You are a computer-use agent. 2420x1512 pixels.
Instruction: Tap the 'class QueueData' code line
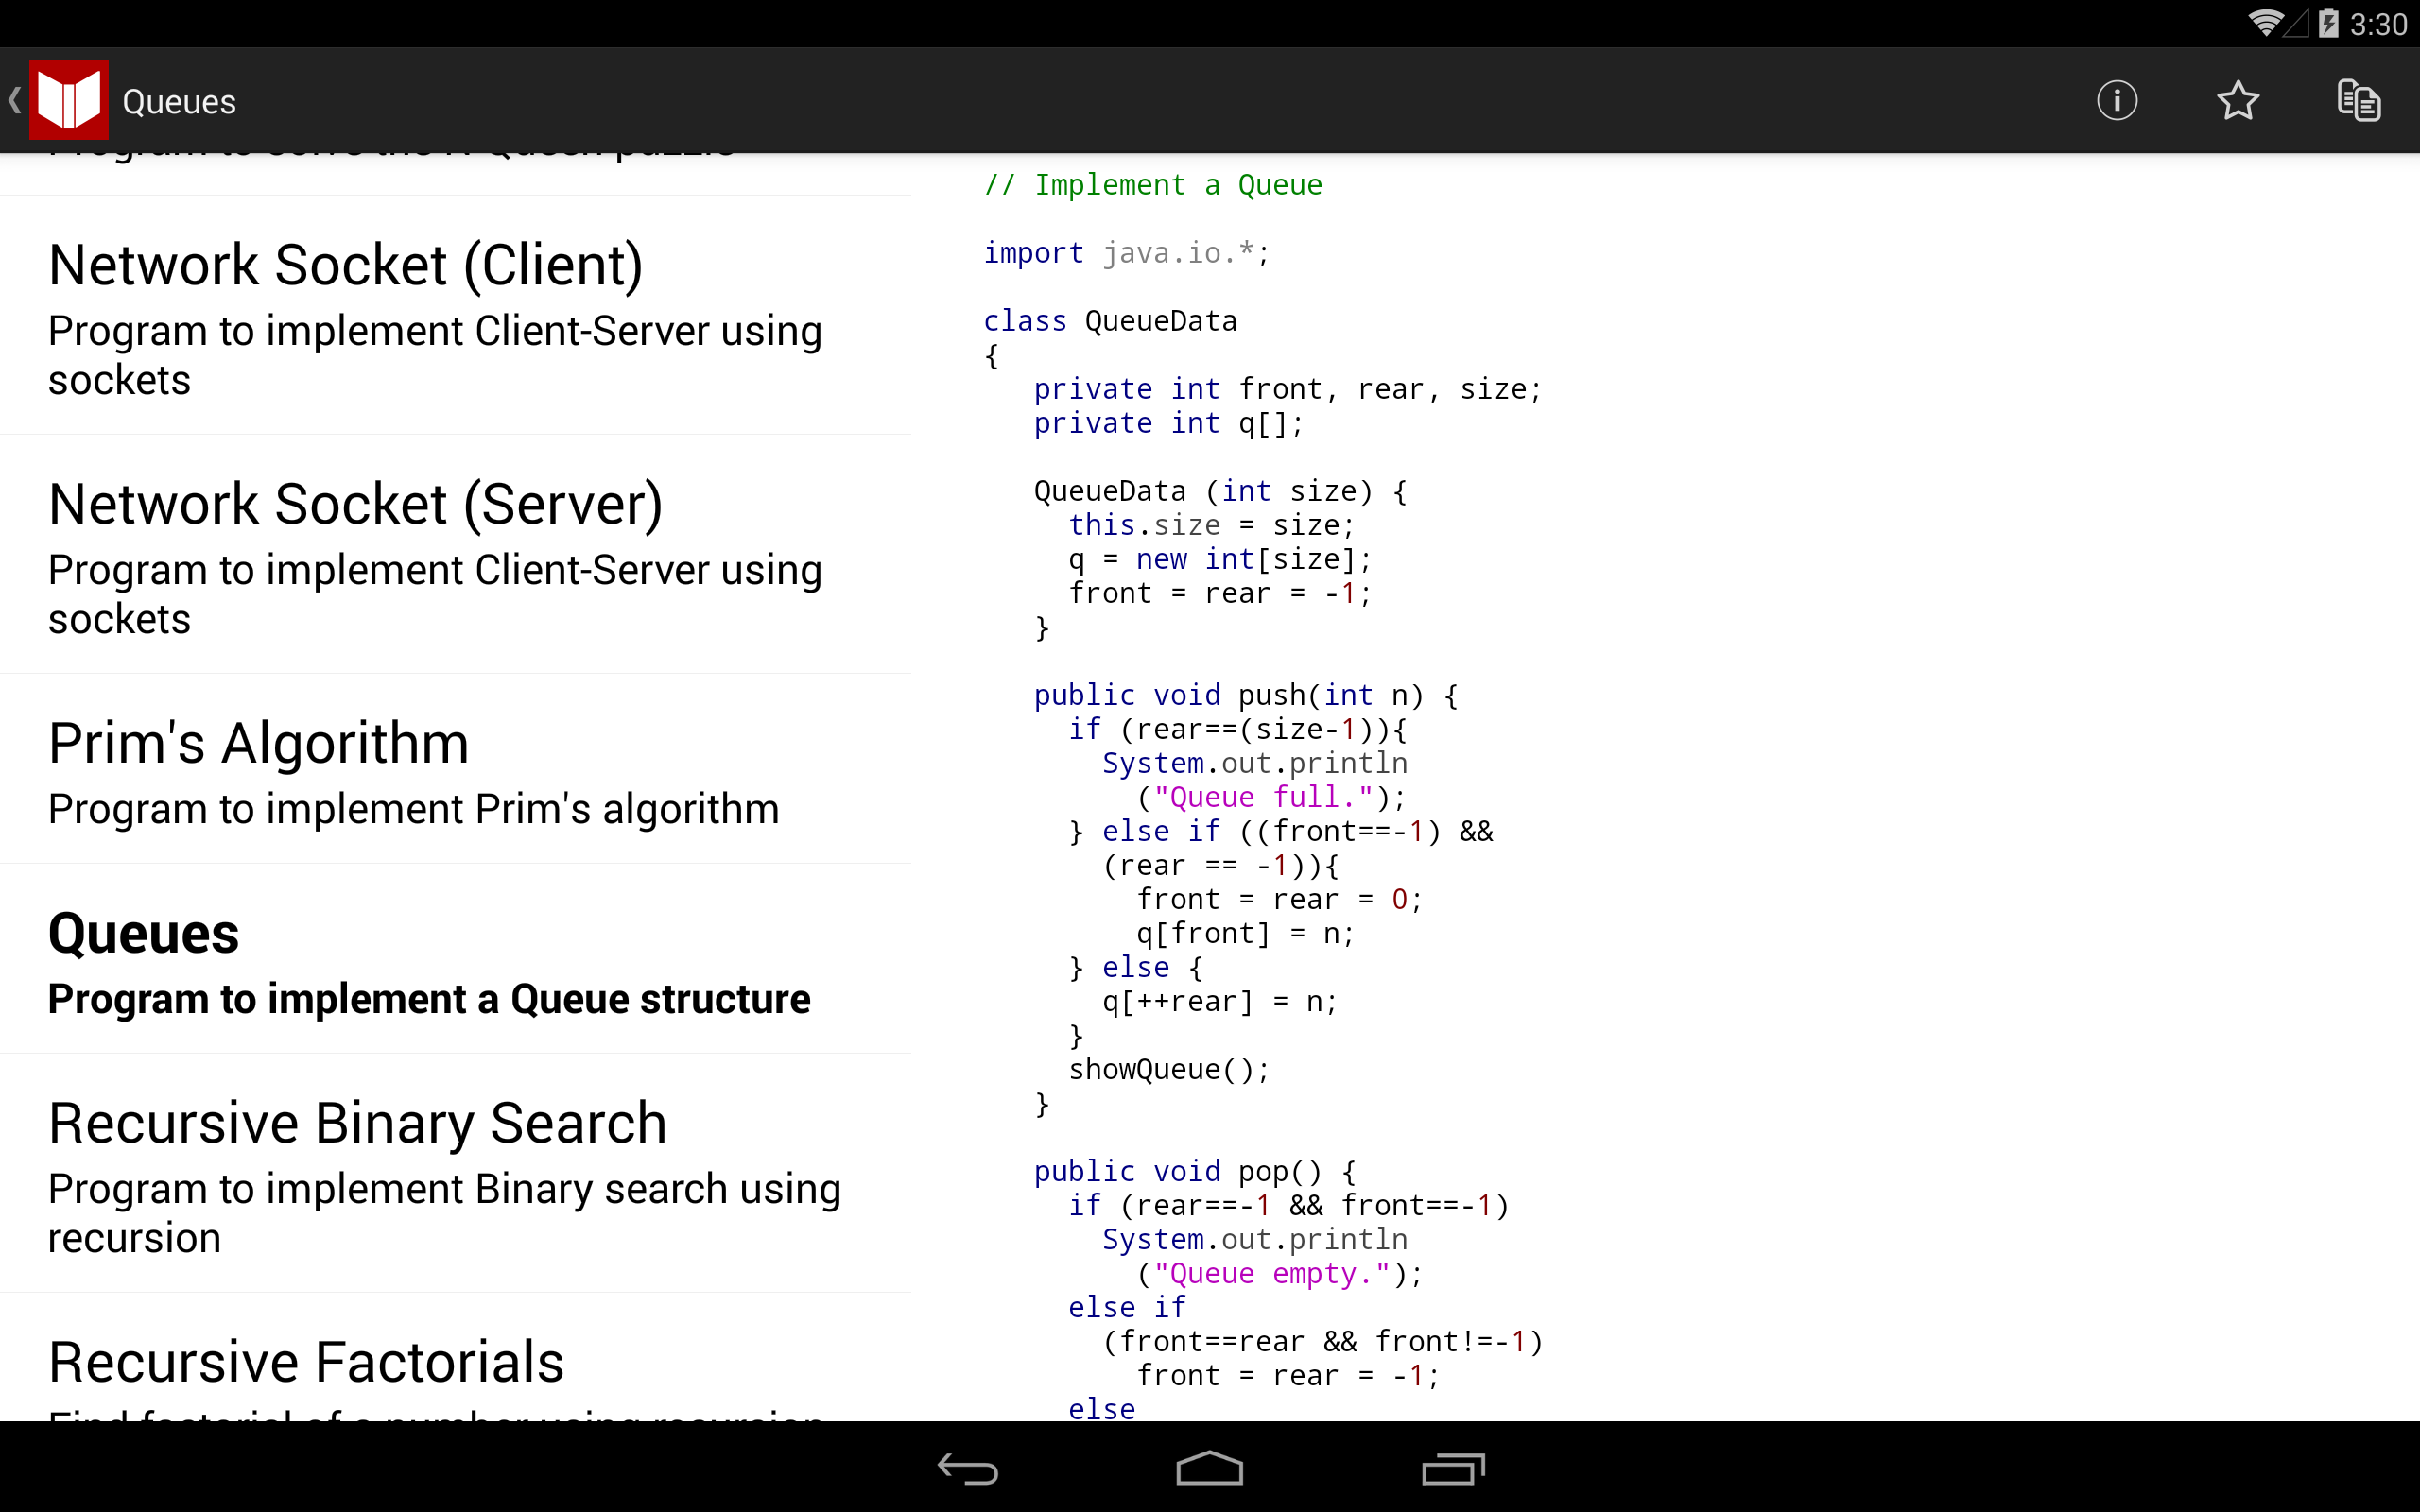(1110, 321)
